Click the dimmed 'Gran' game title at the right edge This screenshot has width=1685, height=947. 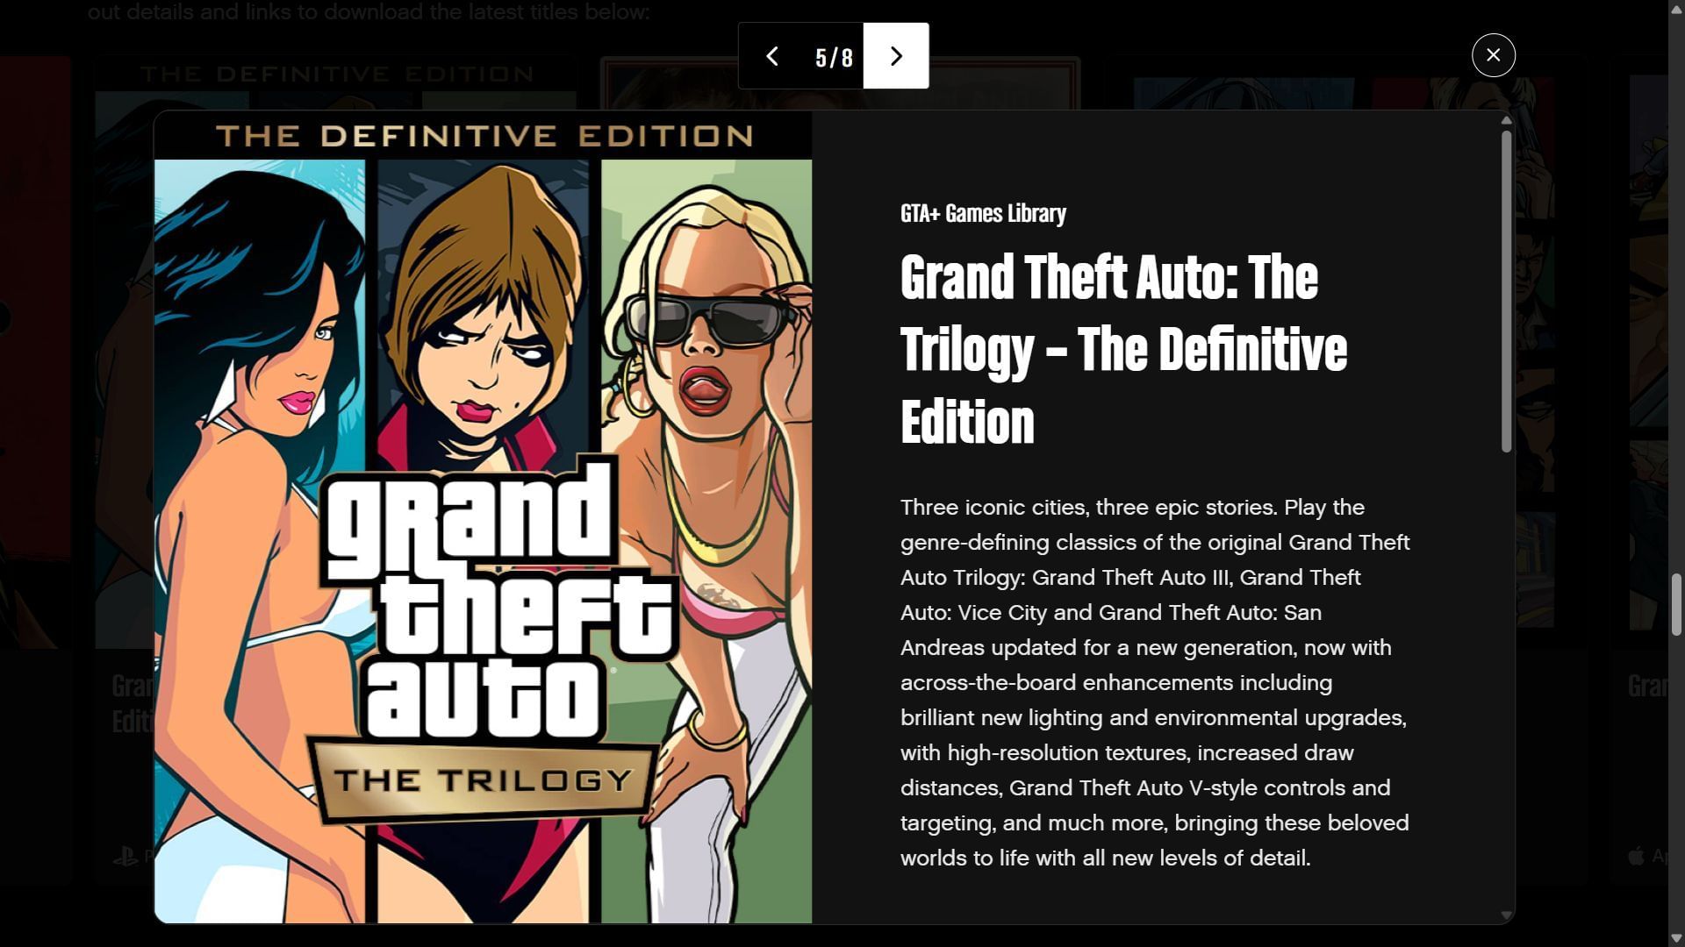(x=1647, y=686)
